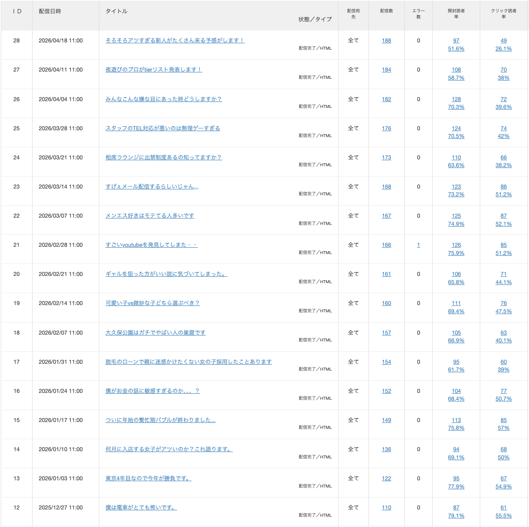Open the "夜遊びのプロがtierリスト発表します！" title link
Screen dimensions: 529x527
click(x=154, y=69)
